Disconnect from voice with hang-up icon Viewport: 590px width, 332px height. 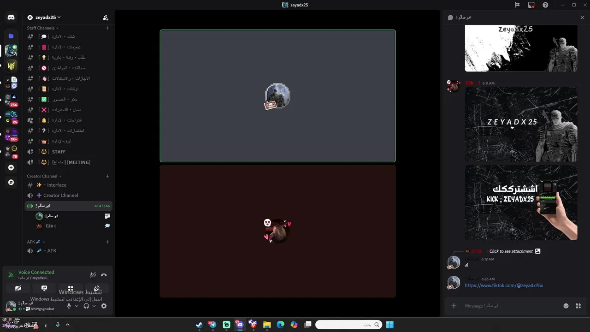coord(104,275)
